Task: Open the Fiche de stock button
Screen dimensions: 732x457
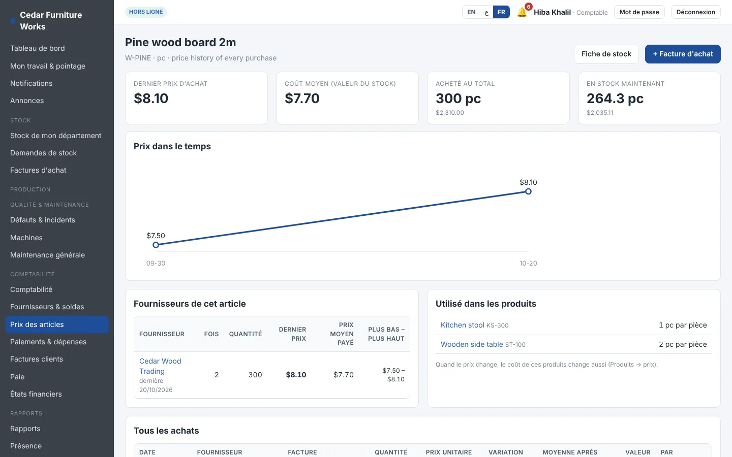Action: click(606, 54)
